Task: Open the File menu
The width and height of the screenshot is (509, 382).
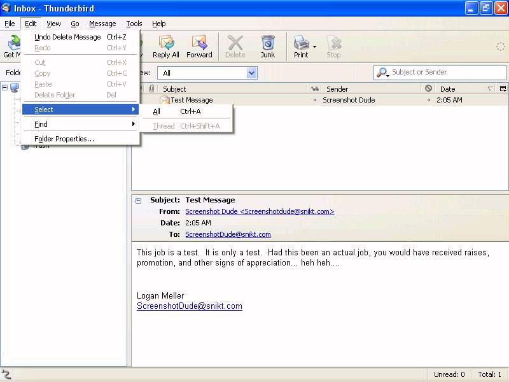Action: (x=10, y=24)
